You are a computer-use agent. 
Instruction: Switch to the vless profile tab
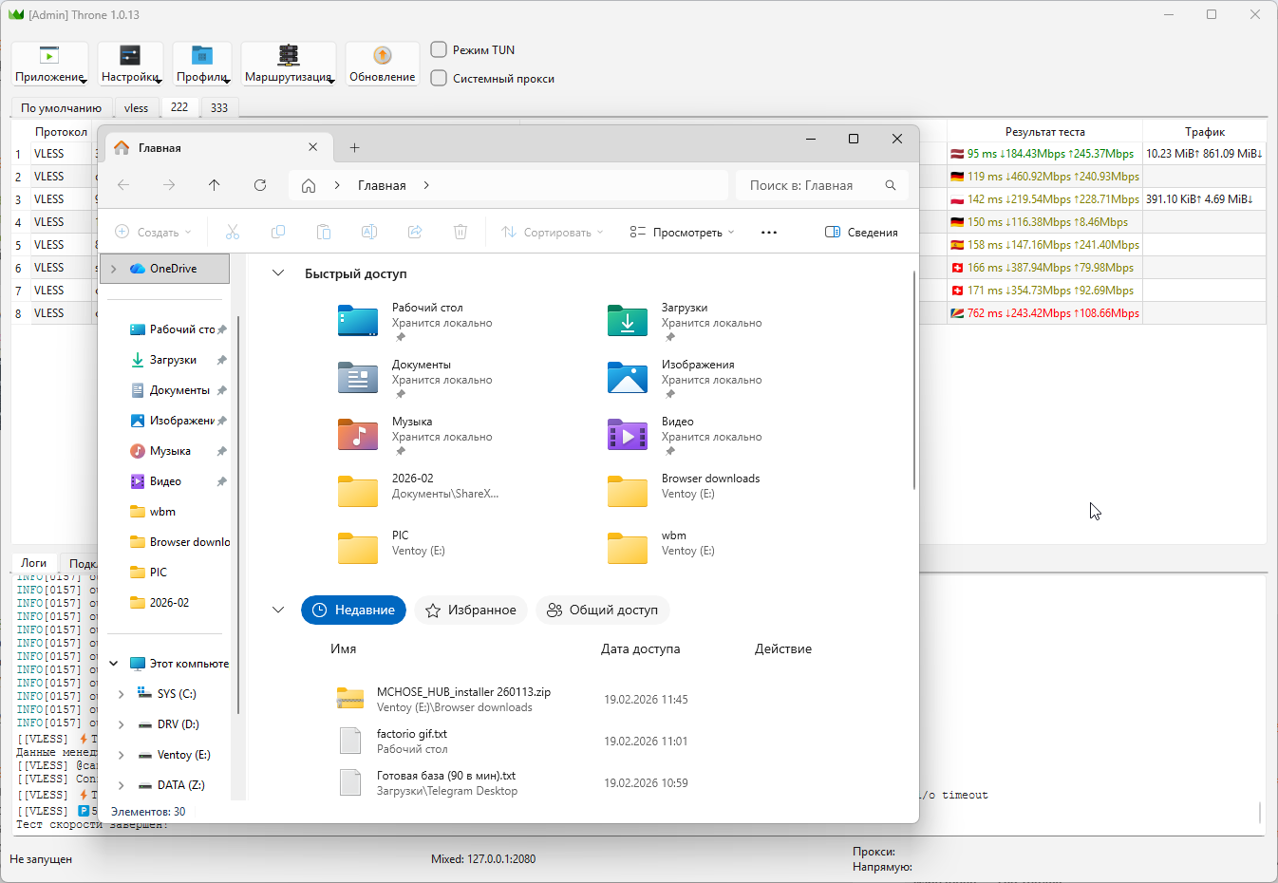tap(136, 108)
